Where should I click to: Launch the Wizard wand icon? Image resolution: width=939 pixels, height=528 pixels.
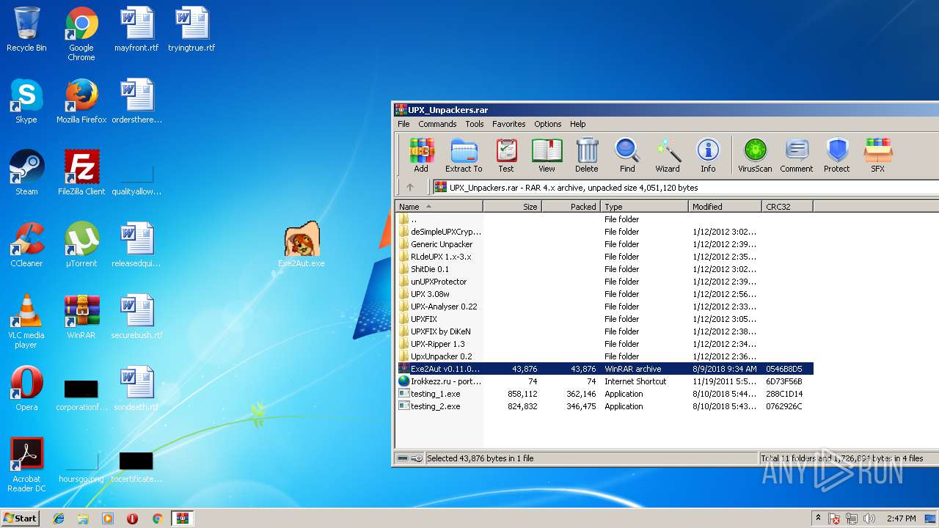668,155
